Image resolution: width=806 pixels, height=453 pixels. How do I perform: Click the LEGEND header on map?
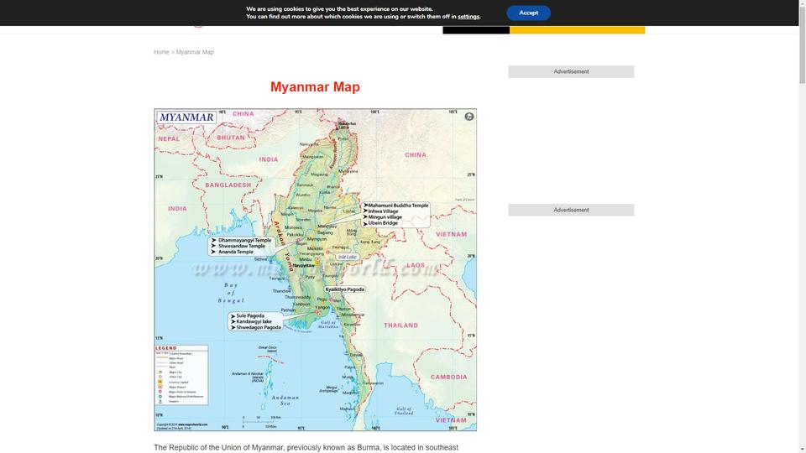(166, 348)
